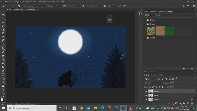The image size is (197, 111).
Task: Switch to the Gradients tab
Action: [x=161, y=11]
